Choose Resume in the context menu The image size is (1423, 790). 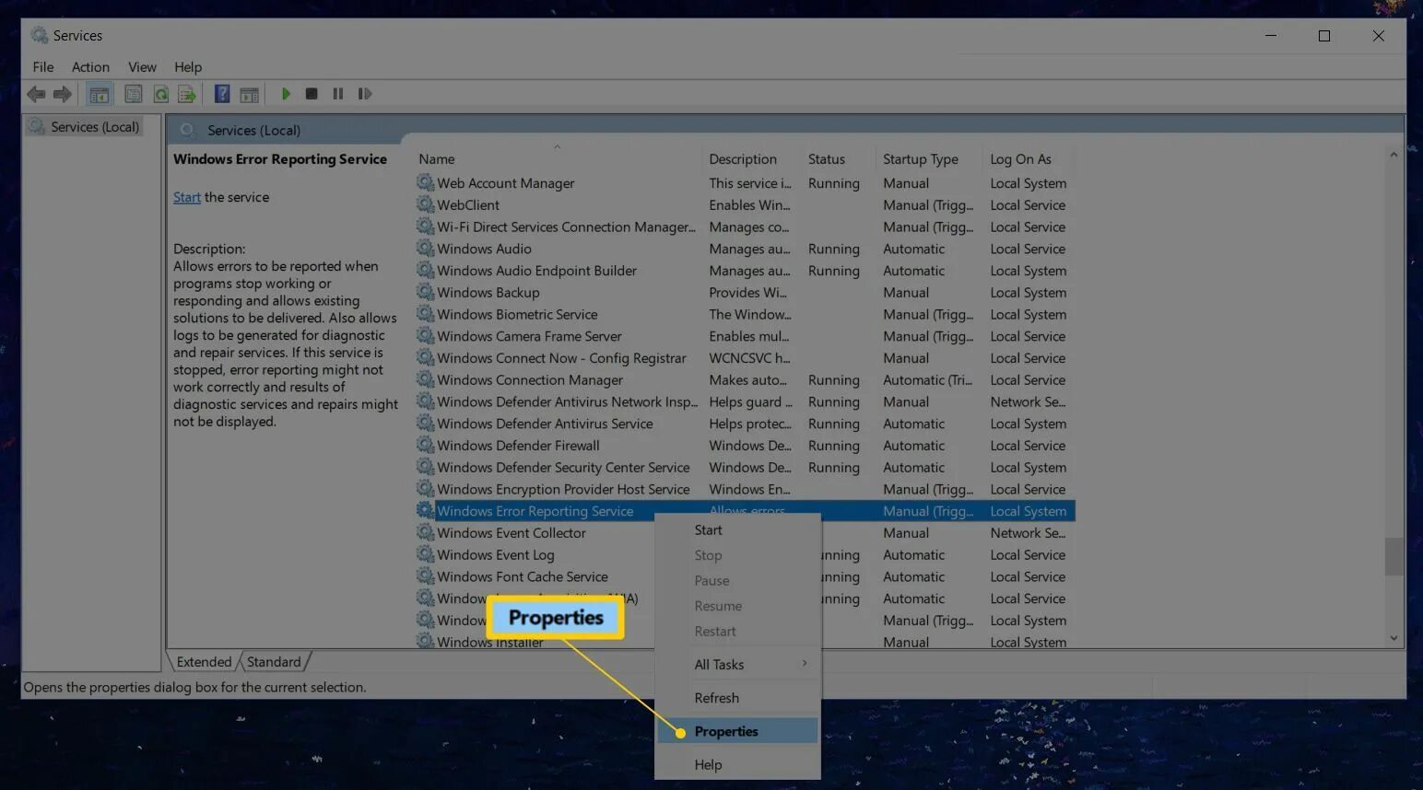click(737, 606)
